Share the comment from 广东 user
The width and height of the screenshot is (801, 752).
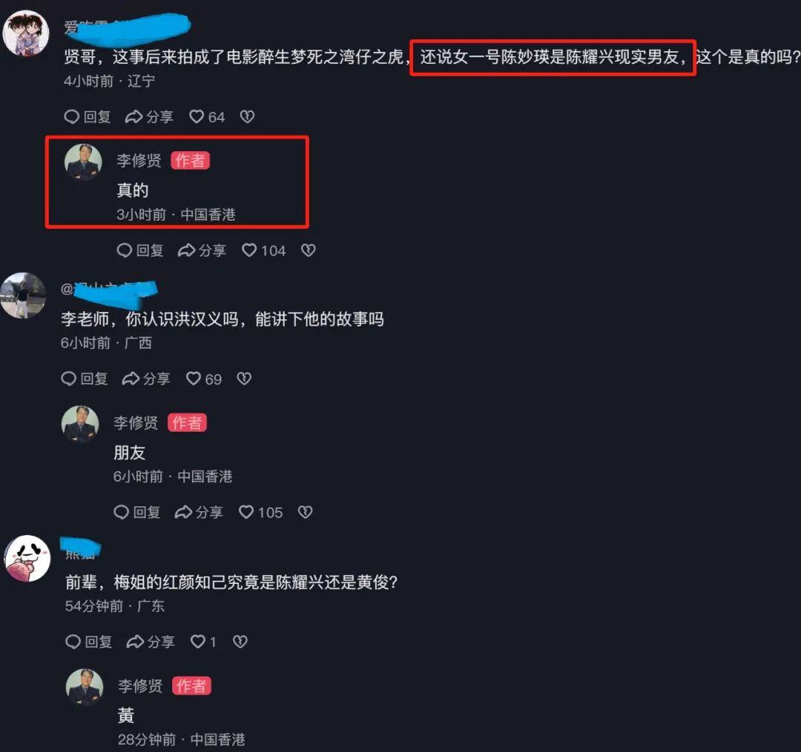tap(151, 642)
